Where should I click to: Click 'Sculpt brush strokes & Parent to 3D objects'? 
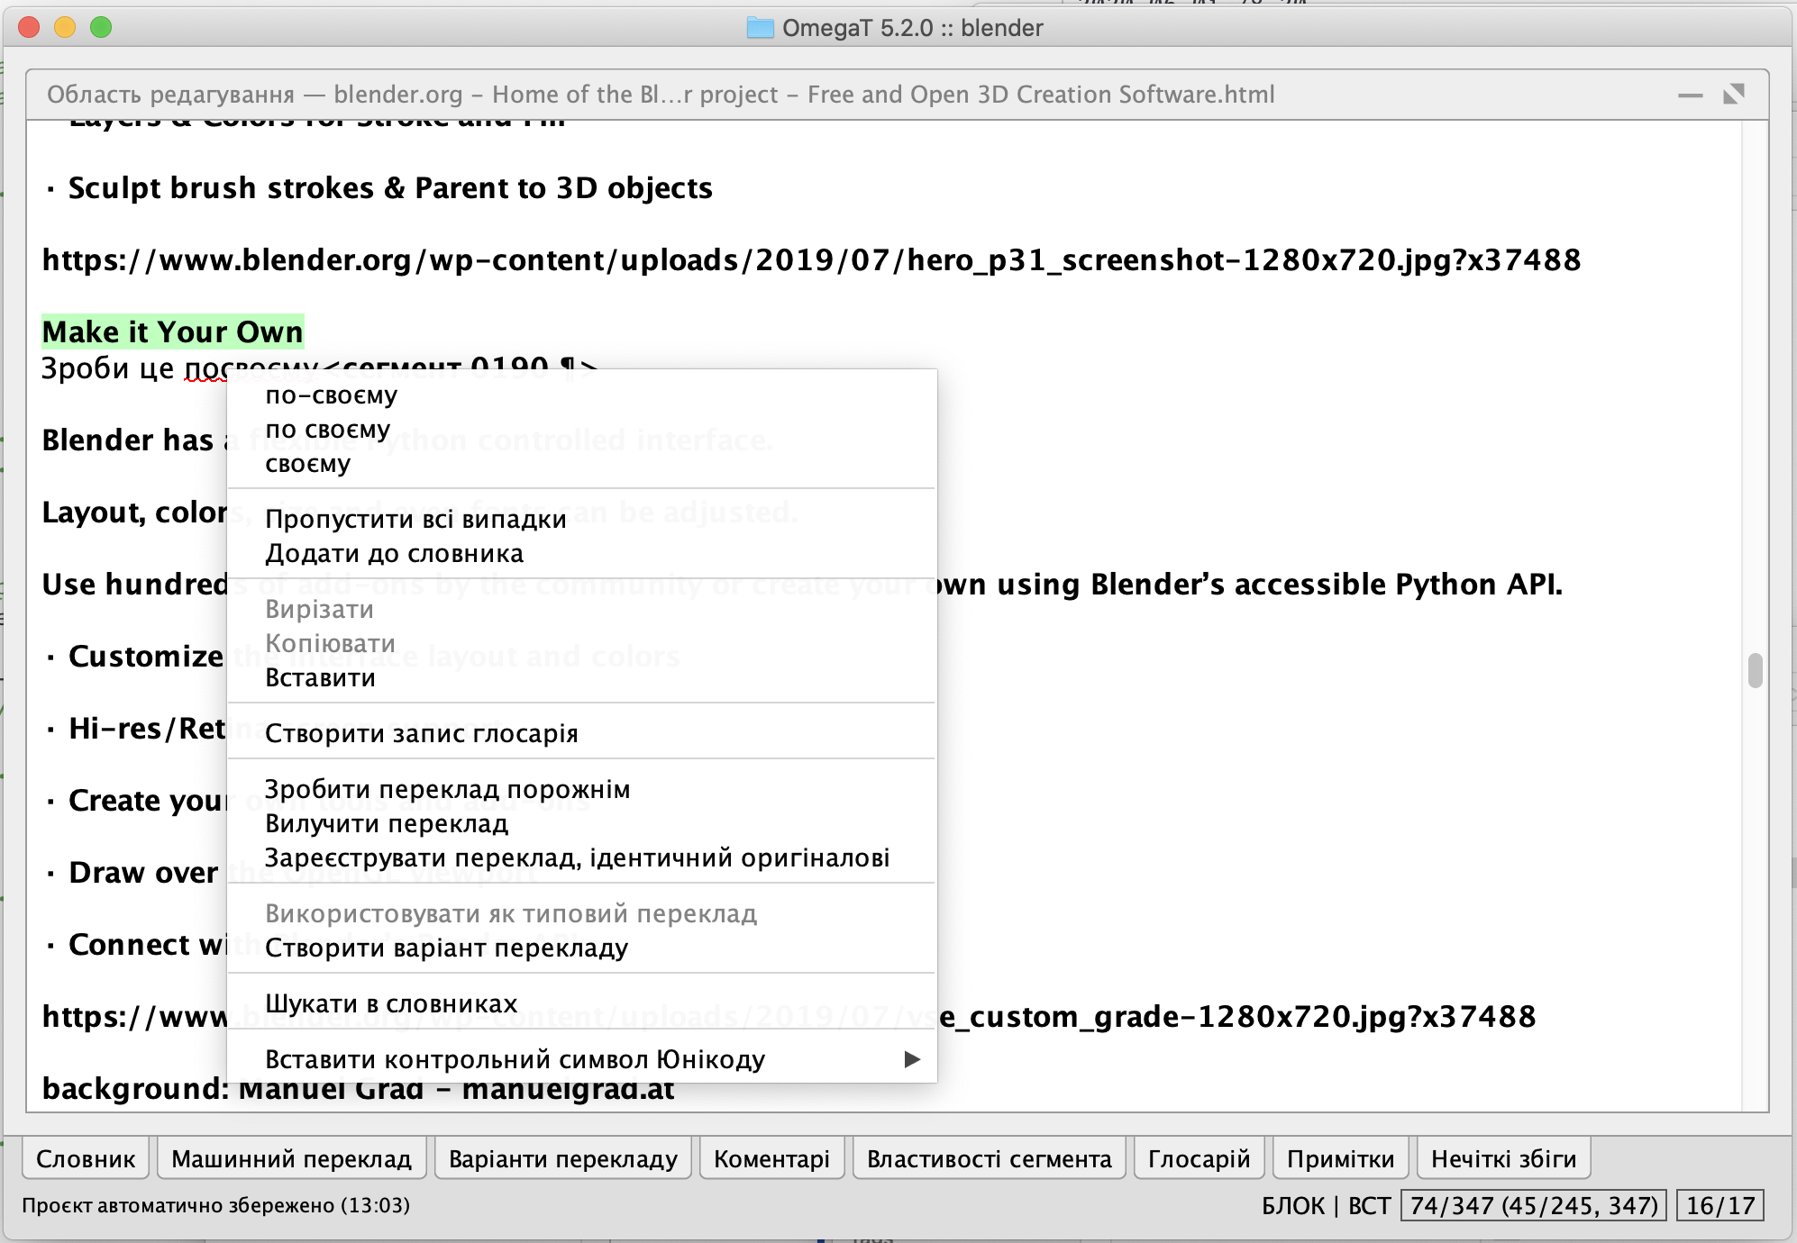[390, 188]
